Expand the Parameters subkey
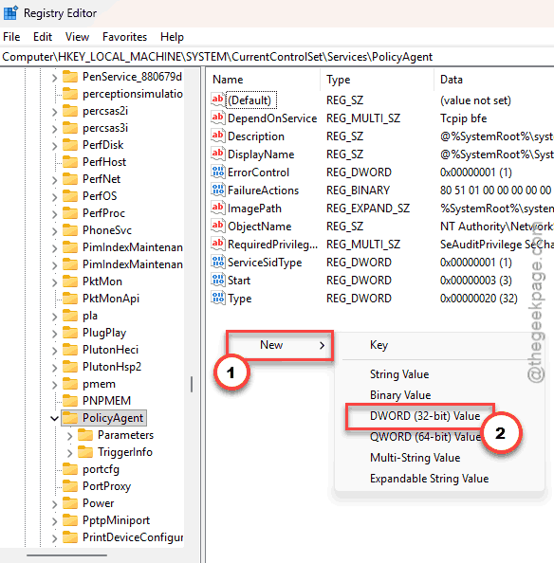 (69, 436)
